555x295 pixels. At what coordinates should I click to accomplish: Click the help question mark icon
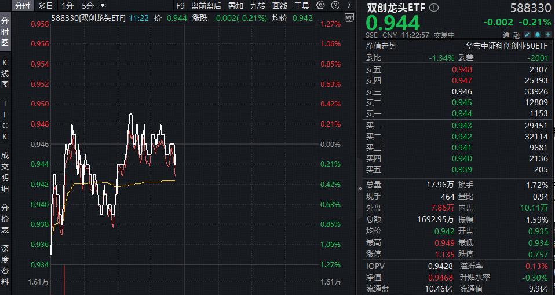(335, 6)
